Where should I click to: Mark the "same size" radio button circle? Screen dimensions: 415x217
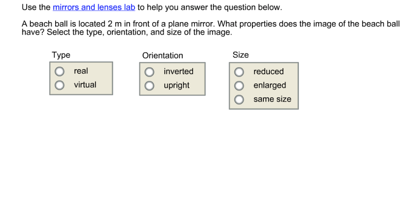(240, 100)
